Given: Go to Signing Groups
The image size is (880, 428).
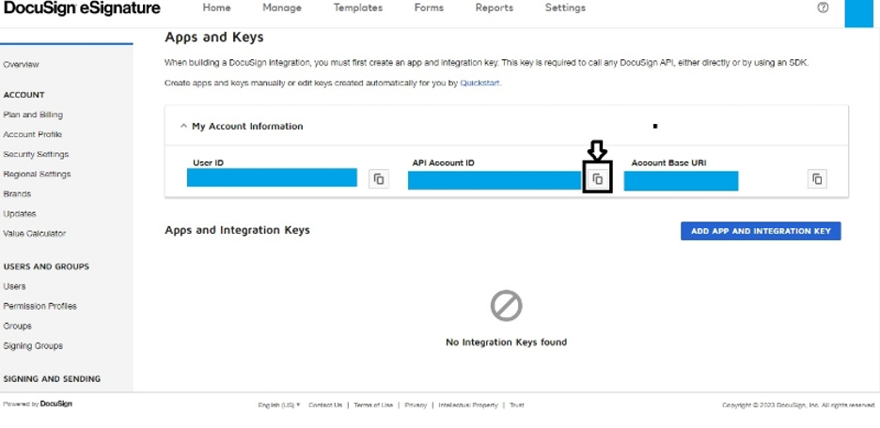Looking at the screenshot, I should tap(33, 346).
